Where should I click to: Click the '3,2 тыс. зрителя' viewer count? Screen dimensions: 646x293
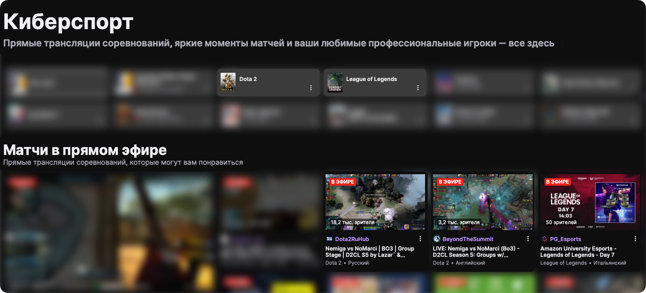[459, 222]
